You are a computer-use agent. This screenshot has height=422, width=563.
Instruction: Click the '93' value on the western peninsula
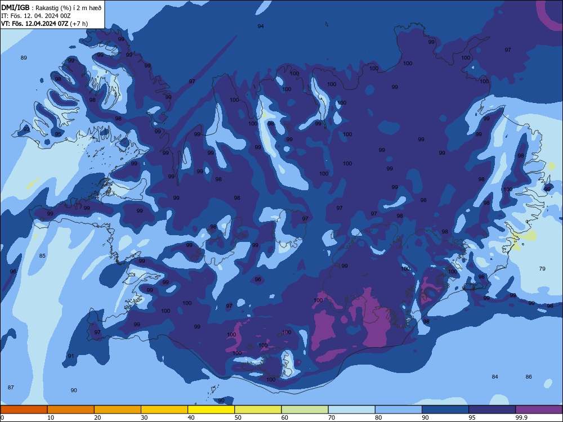pyautogui.click(x=26, y=129)
